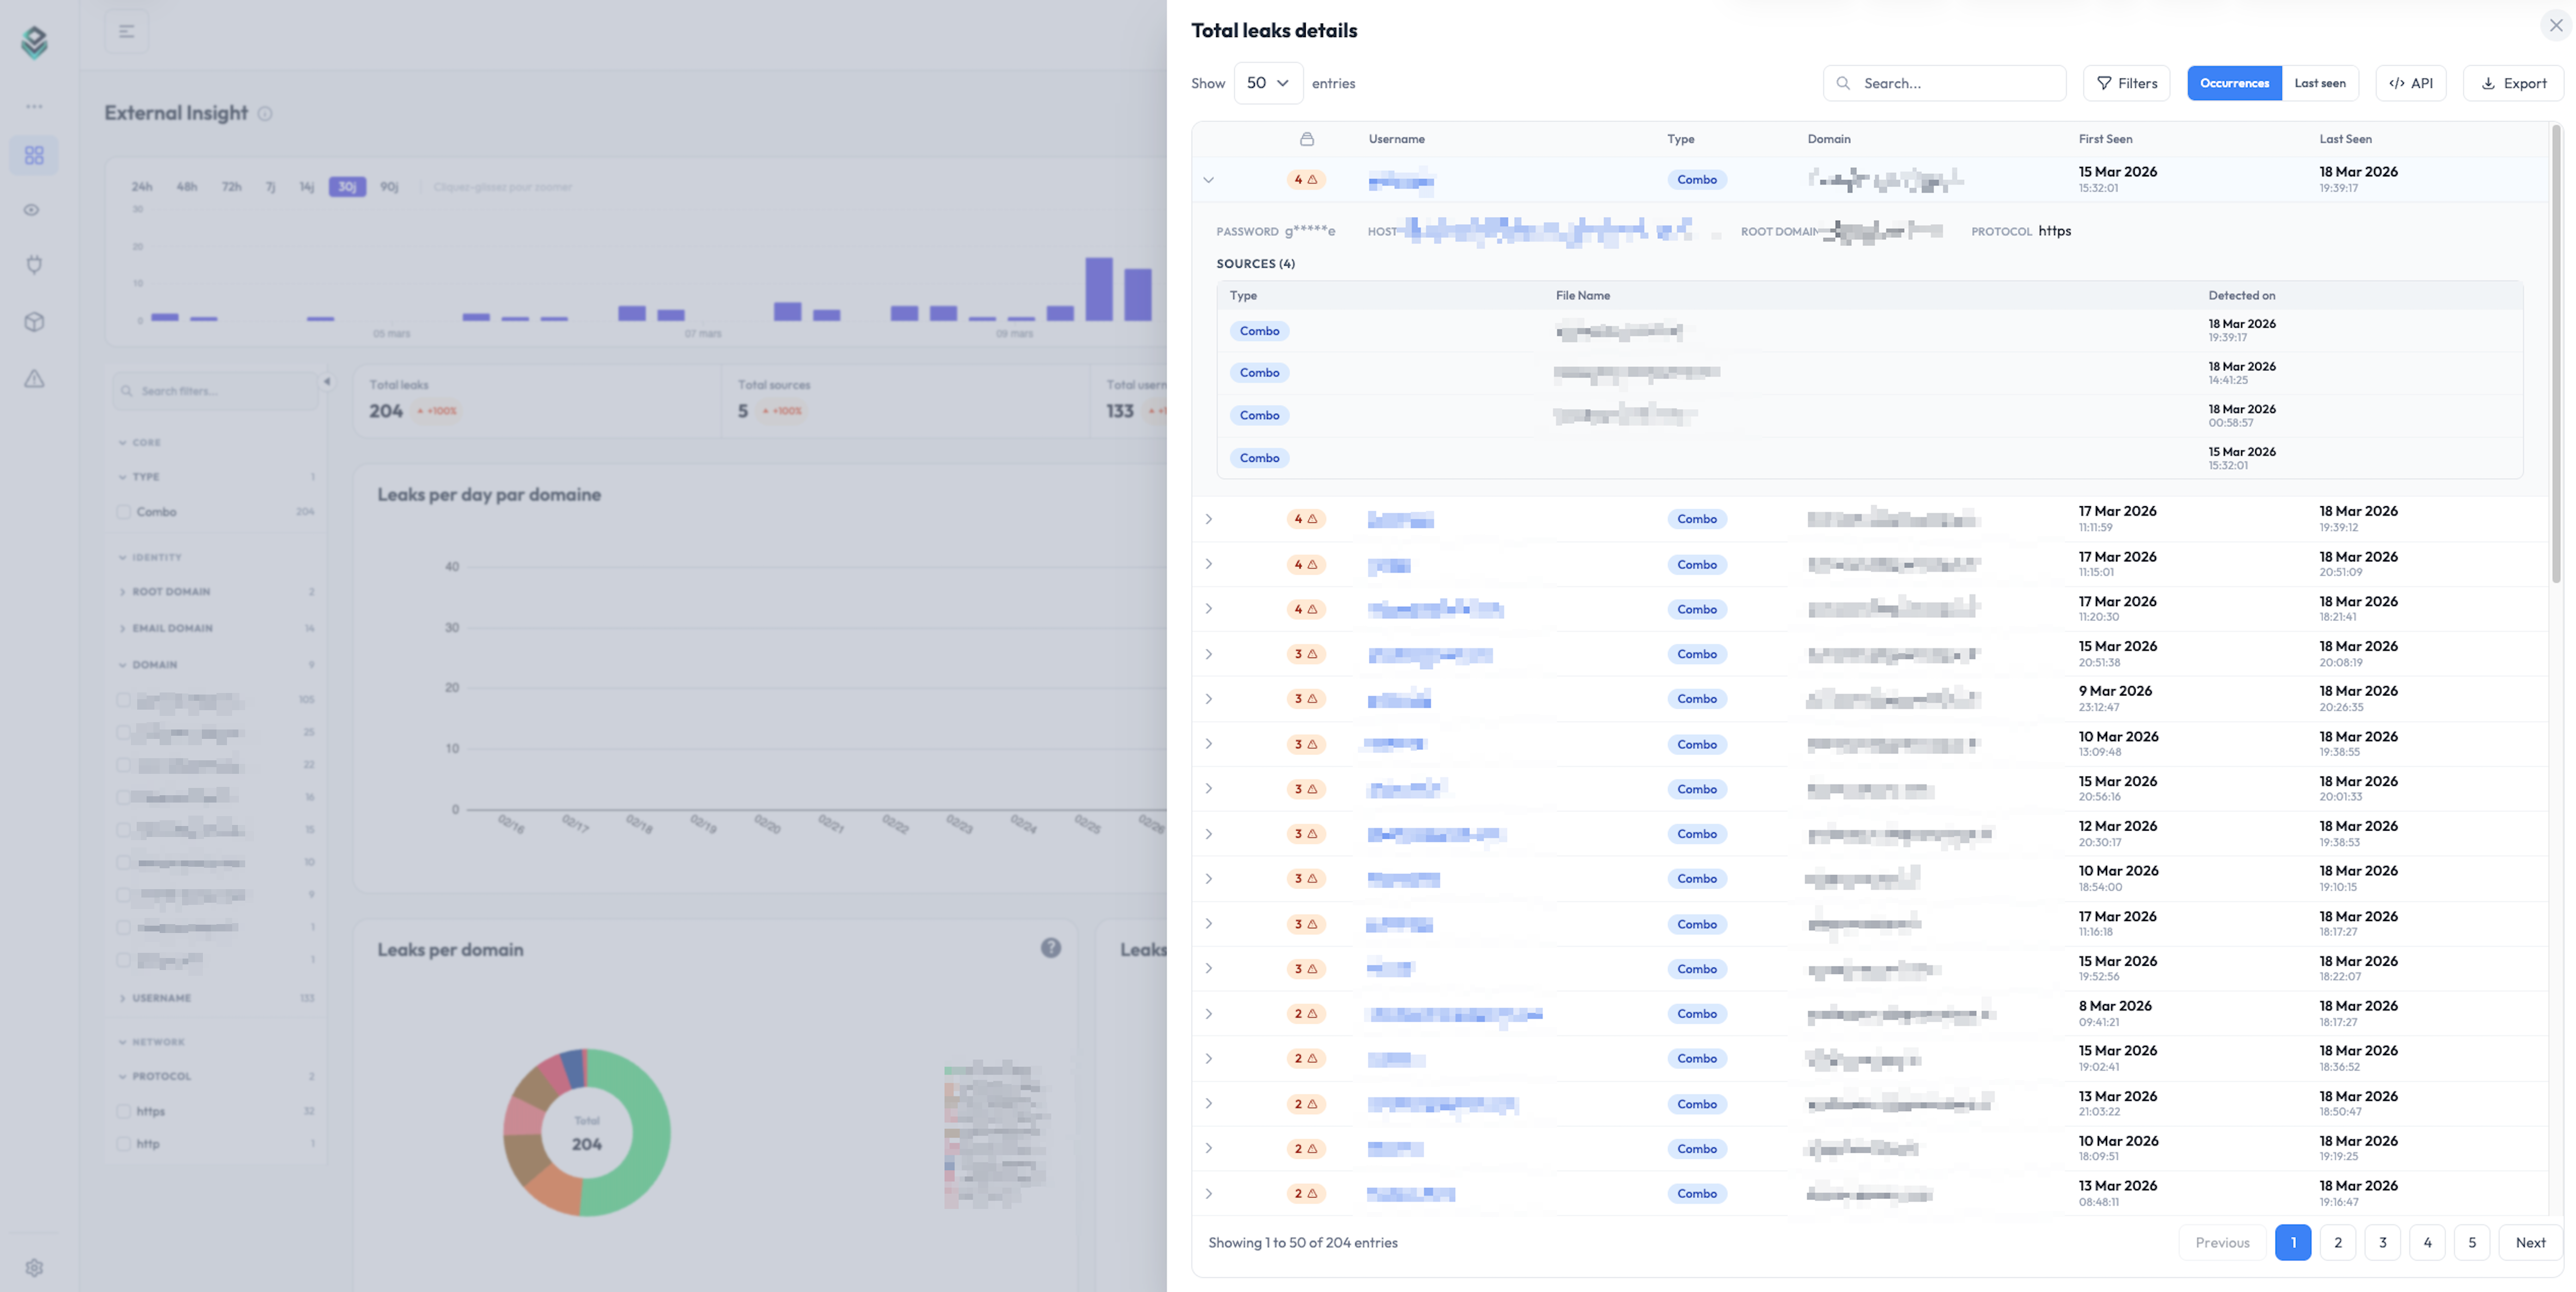The height and width of the screenshot is (1292, 2576).
Task: Open Filters in Total leaks details
Action: (2126, 83)
